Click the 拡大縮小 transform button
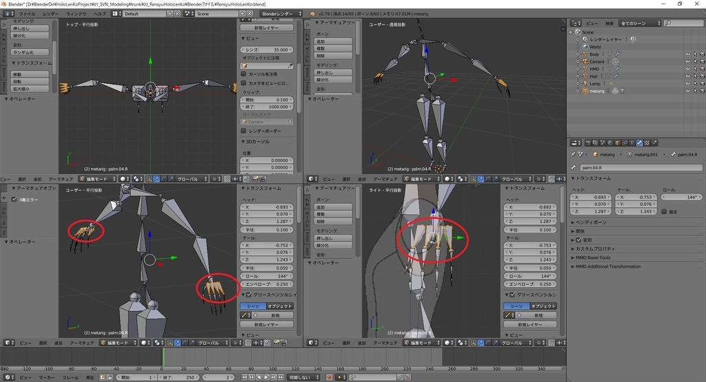This screenshot has height=382, width=706. point(30,89)
